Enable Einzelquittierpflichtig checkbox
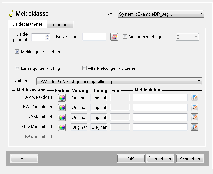 (17, 68)
